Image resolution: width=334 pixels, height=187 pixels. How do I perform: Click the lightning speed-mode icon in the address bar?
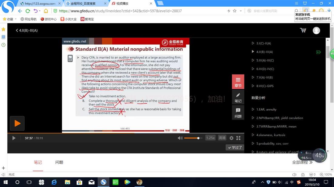click(x=229, y=11)
